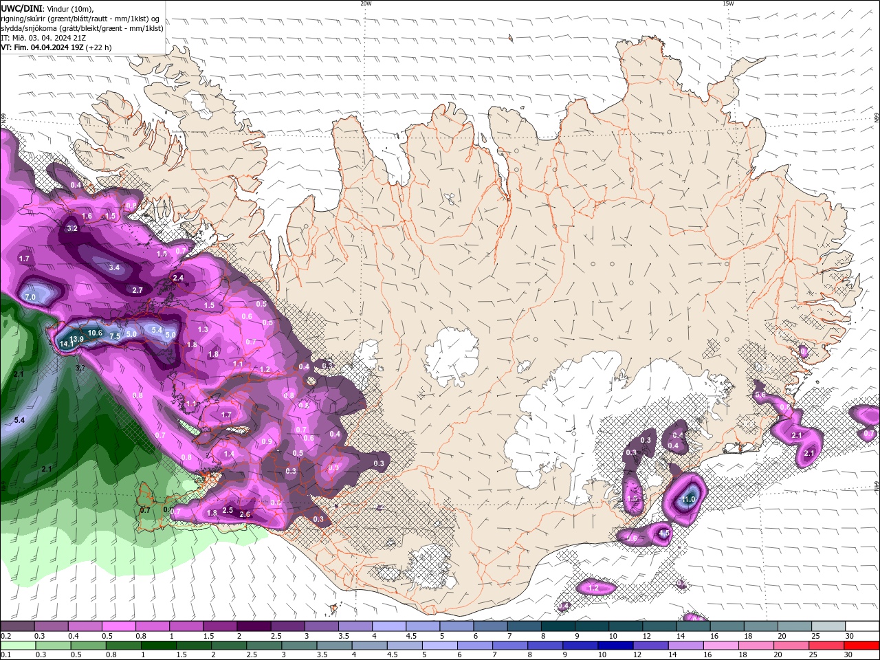This screenshot has height=660, width=880.
Task: Click the darkest green 1 mm rain swatch
Action: [x=158, y=646]
